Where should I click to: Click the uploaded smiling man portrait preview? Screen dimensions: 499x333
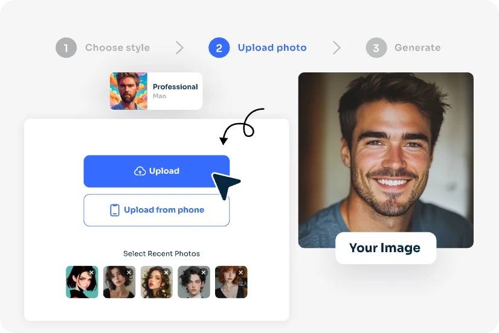coord(385,151)
